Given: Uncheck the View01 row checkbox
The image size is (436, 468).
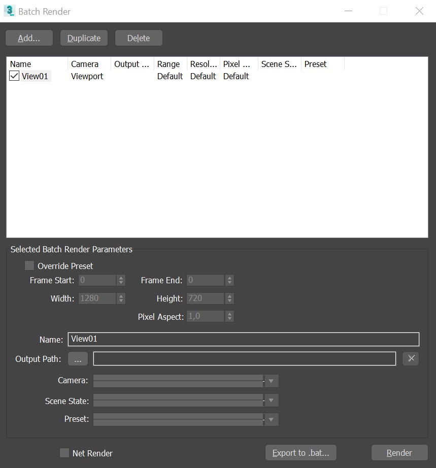Looking at the screenshot, I should 14,76.
